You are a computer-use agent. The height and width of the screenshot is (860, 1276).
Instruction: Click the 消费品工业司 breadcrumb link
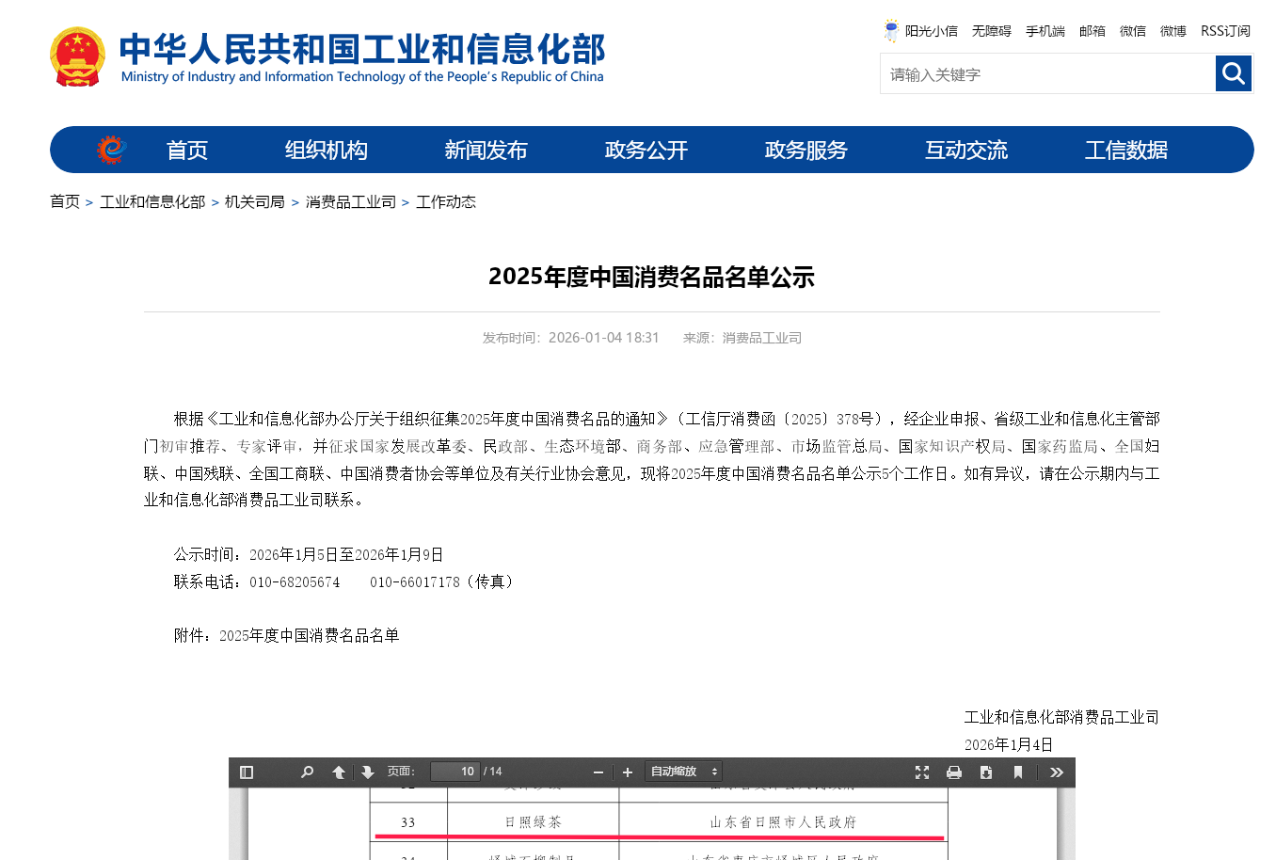(x=350, y=202)
